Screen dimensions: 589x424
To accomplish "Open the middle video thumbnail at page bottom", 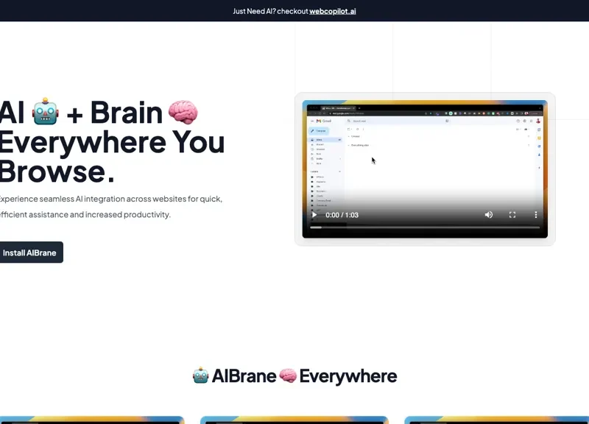I will coord(294,420).
